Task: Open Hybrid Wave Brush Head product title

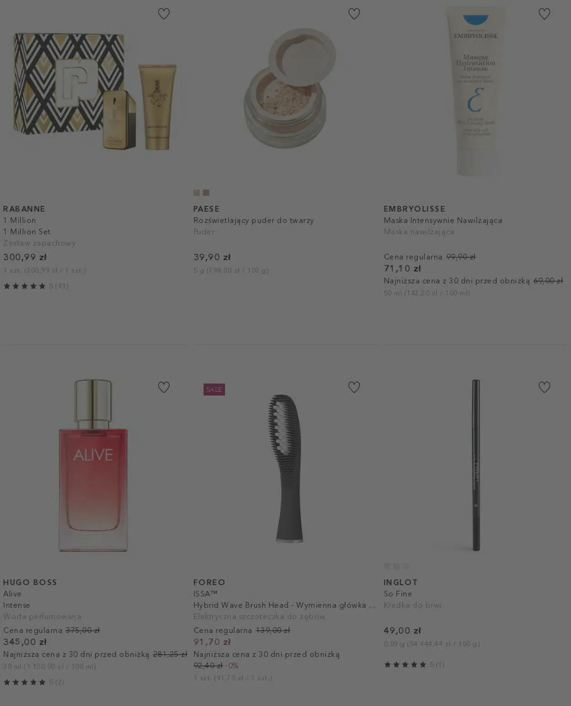Action: click(285, 605)
